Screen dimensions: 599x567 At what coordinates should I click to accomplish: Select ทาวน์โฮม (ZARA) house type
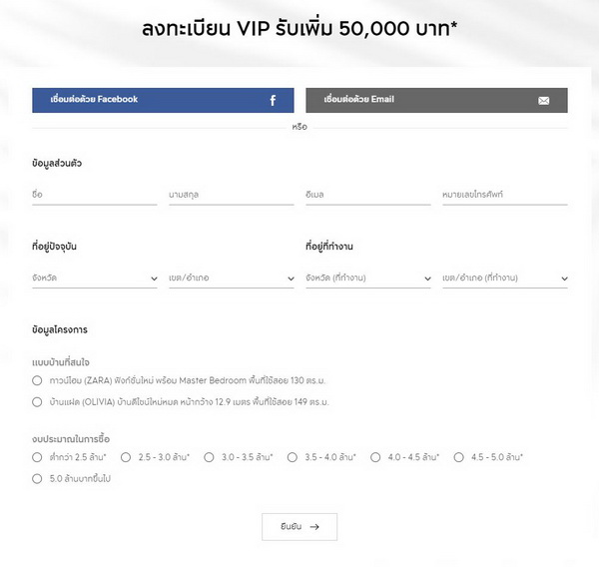37,381
